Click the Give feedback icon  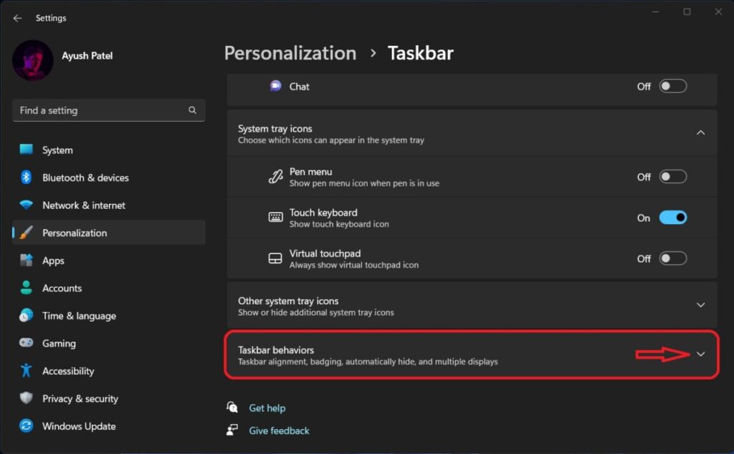[232, 430]
